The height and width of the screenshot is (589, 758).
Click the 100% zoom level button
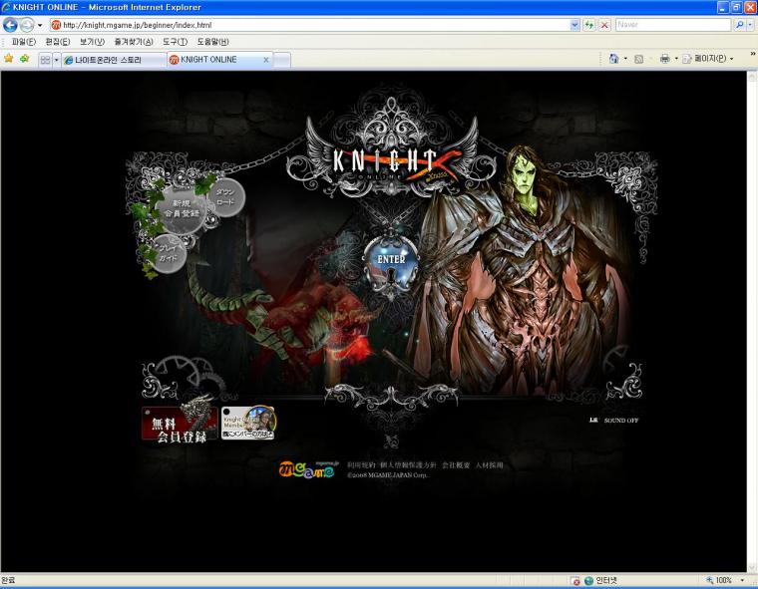[719, 581]
